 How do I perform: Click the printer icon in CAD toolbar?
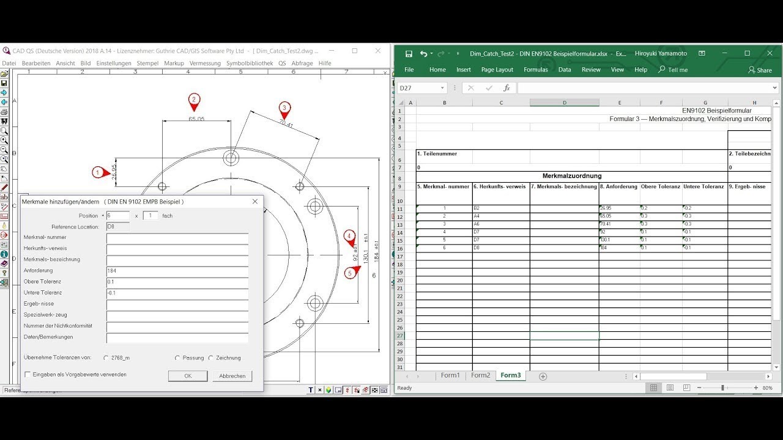click(4, 112)
